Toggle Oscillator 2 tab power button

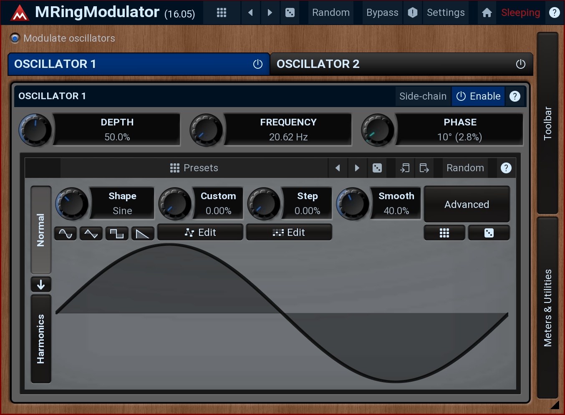click(520, 64)
